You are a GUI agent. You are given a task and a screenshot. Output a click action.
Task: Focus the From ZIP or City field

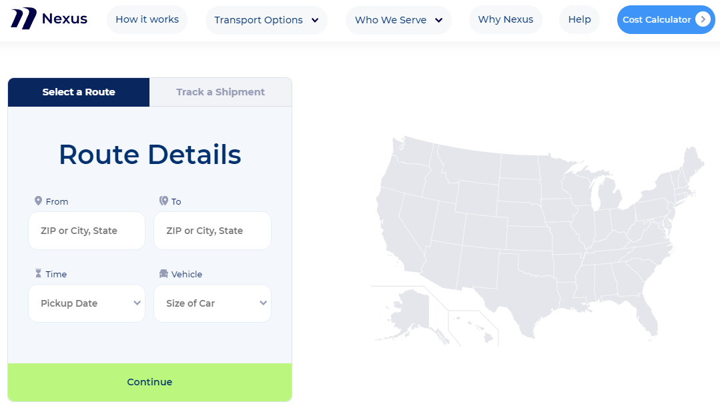pyautogui.click(x=87, y=231)
